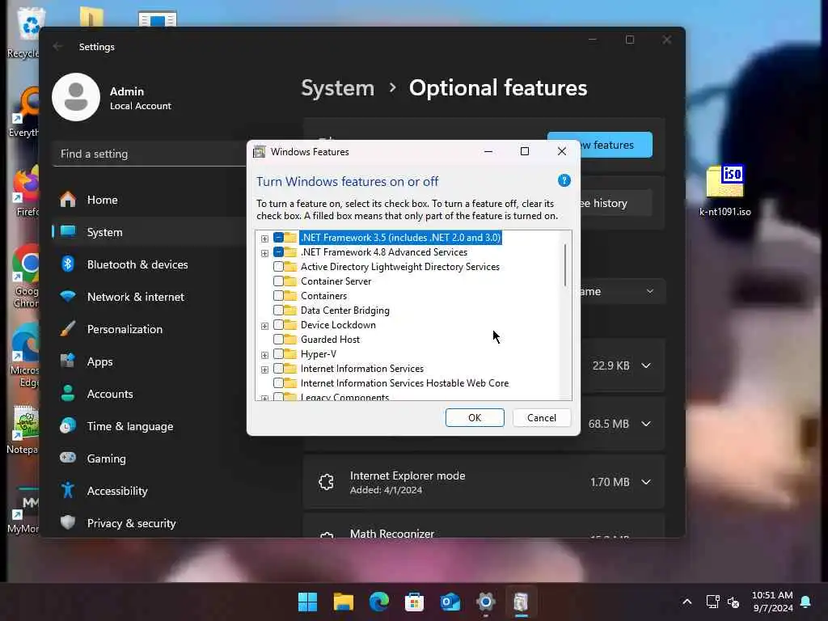Click the Admin profile avatar

(76, 97)
